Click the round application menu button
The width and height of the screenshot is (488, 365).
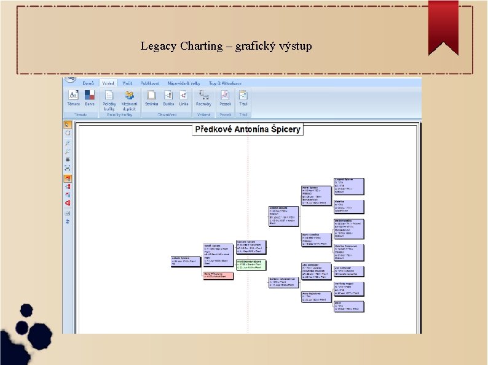click(x=70, y=80)
